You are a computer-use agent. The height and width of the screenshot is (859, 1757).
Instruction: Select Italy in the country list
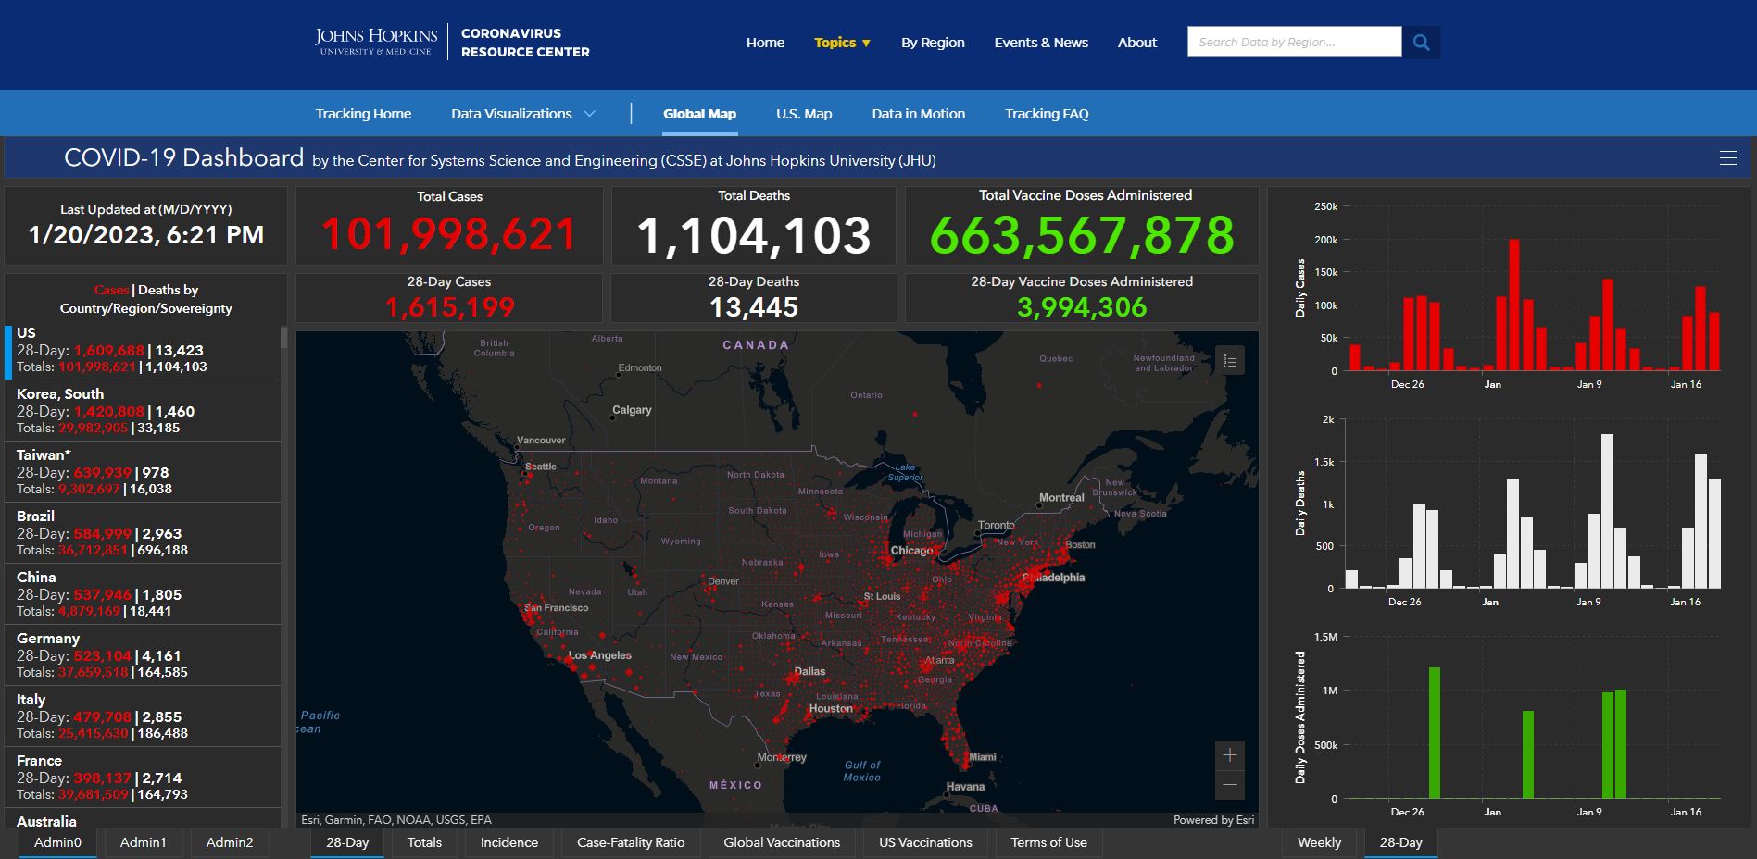pos(143,716)
